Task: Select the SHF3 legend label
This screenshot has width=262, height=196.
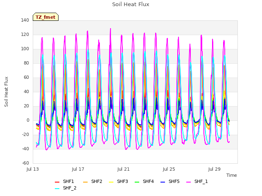Action: [x=122, y=181]
